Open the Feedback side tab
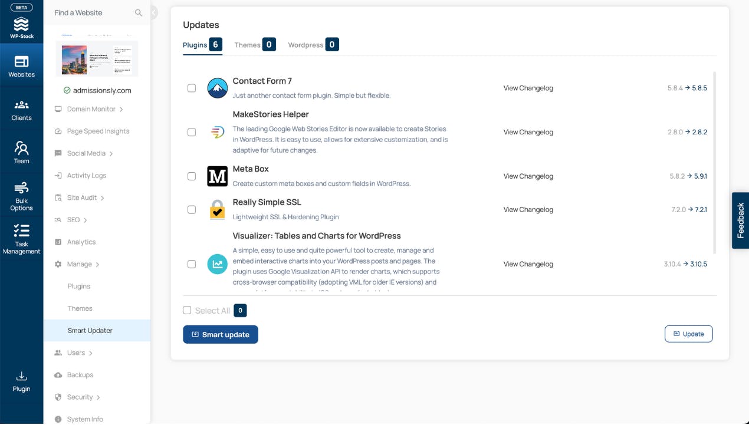The image size is (749, 448). [740, 220]
